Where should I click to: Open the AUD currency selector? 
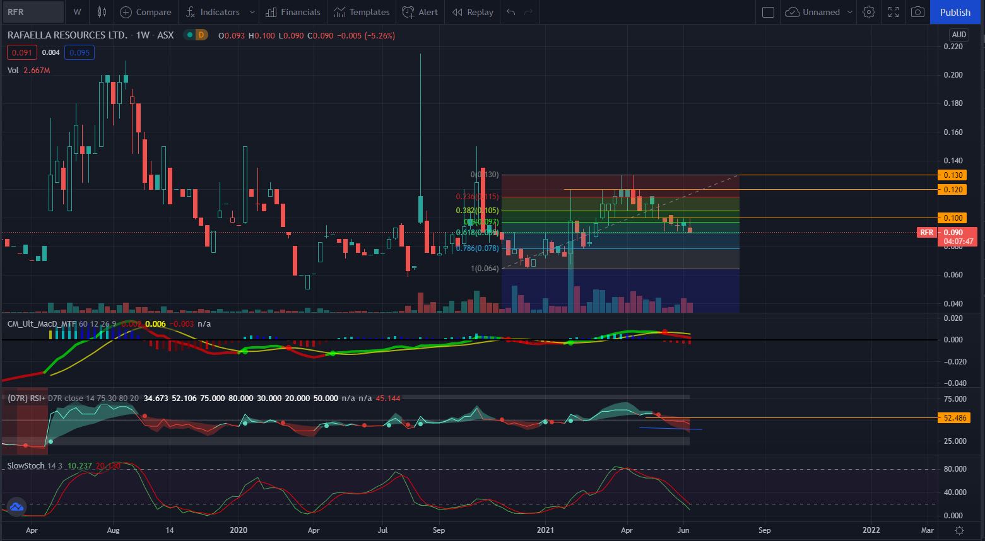coord(958,35)
